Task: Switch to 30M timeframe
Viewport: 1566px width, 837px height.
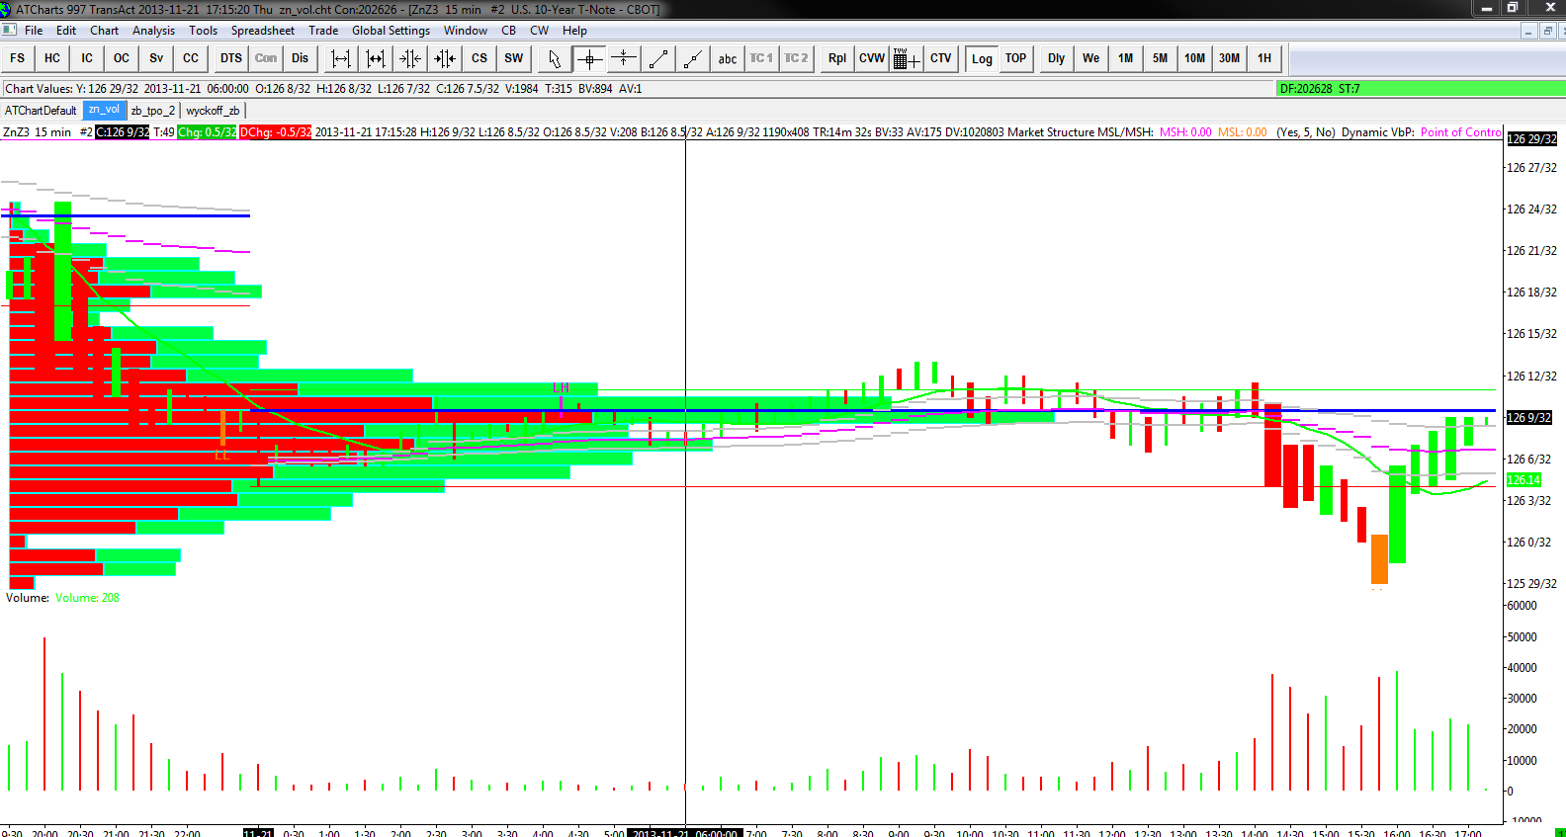Action: pyautogui.click(x=1230, y=58)
